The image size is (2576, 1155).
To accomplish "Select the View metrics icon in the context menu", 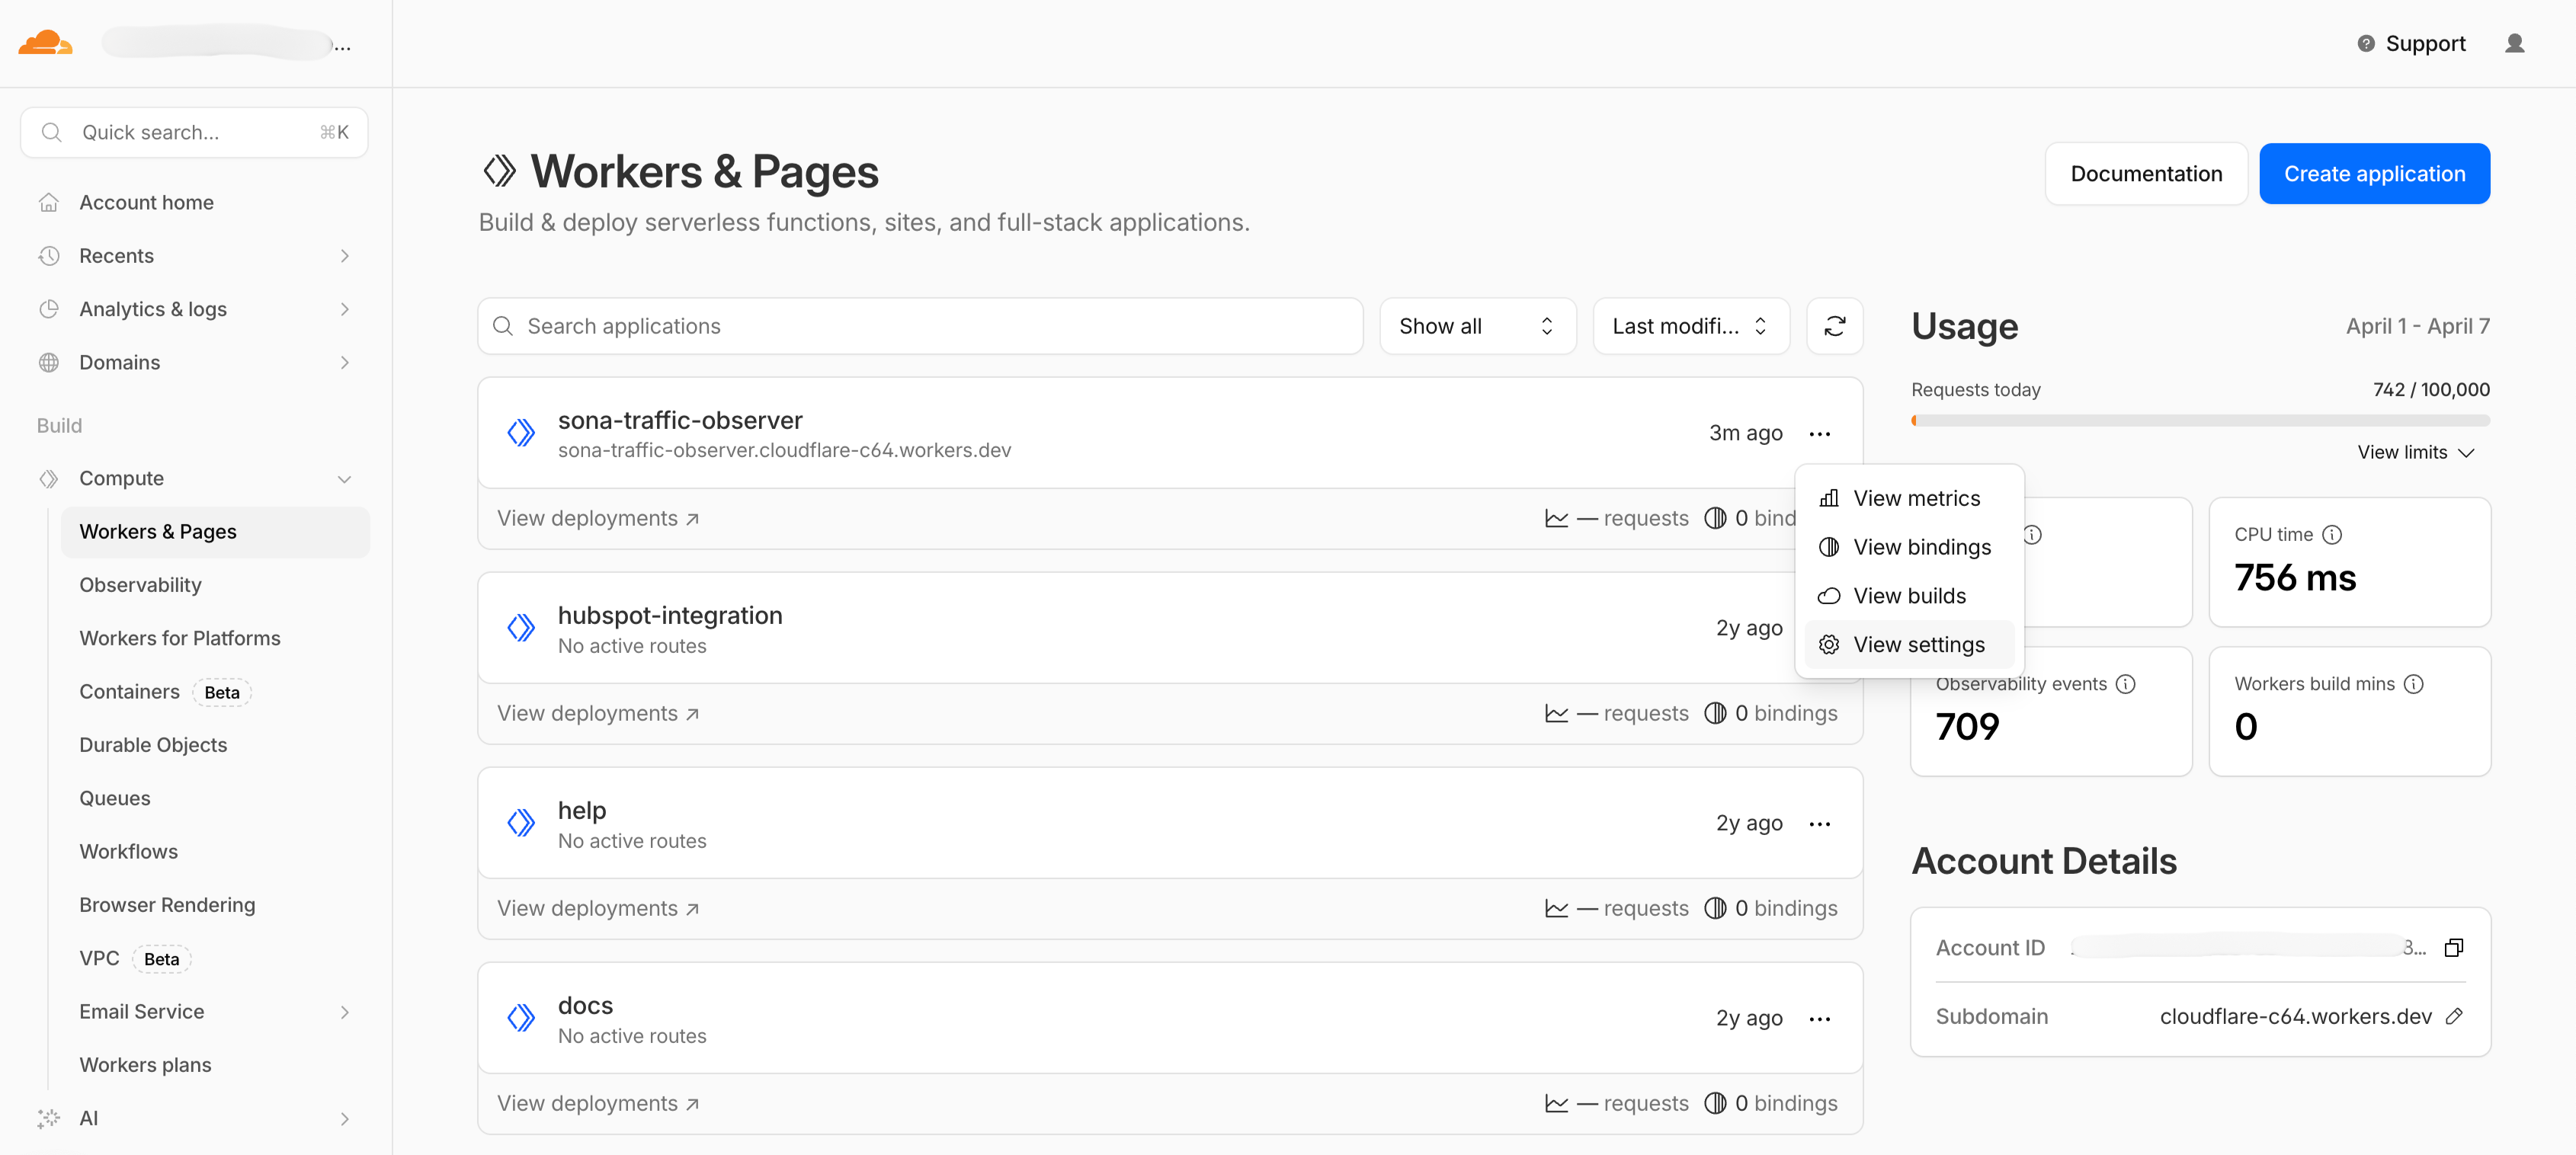I will [x=1829, y=498].
